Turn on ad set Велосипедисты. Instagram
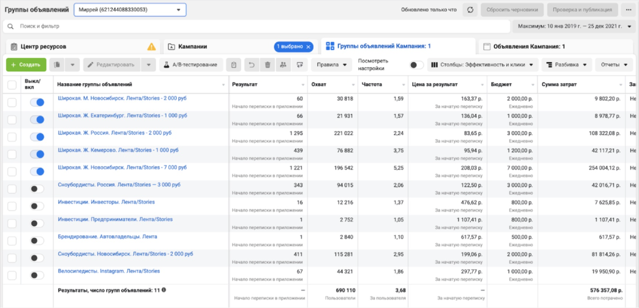Viewport: 639px width, 308px height. point(37,275)
